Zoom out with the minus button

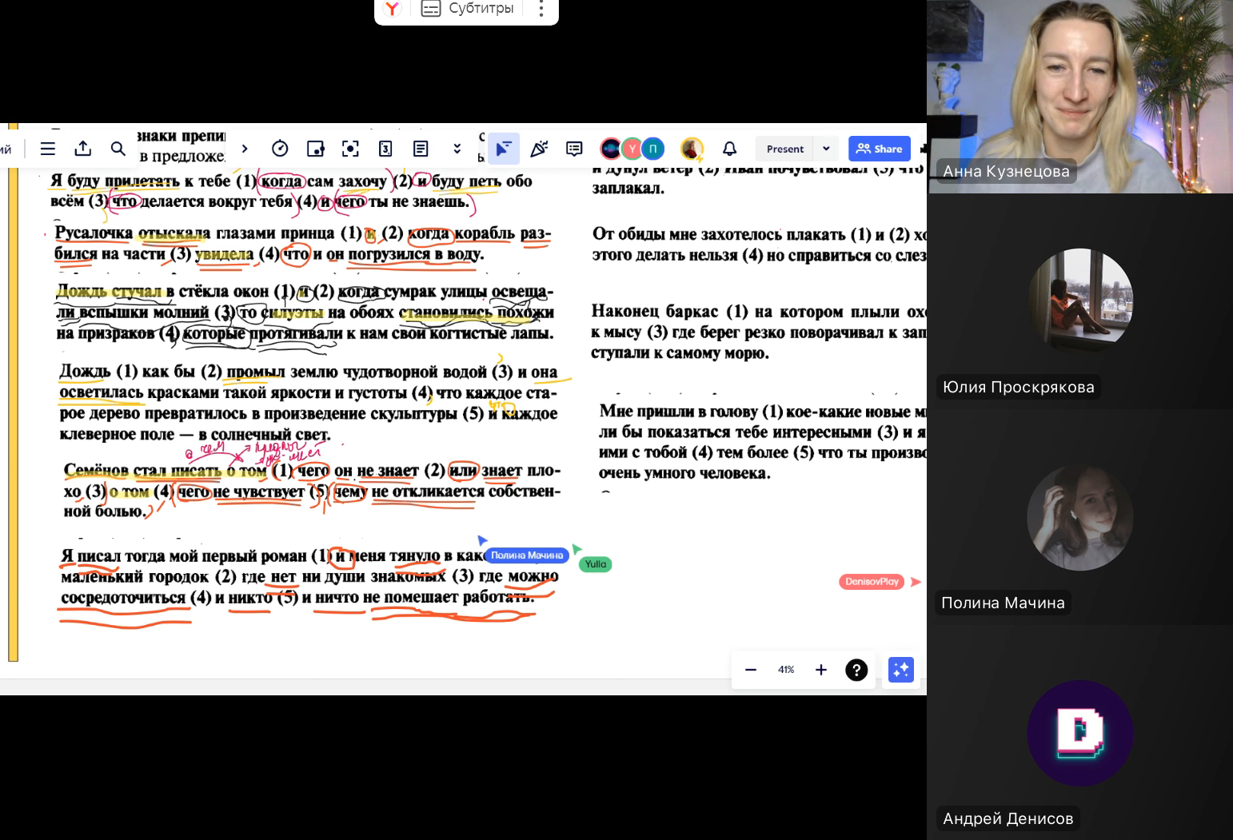pyautogui.click(x=750, y=670)
